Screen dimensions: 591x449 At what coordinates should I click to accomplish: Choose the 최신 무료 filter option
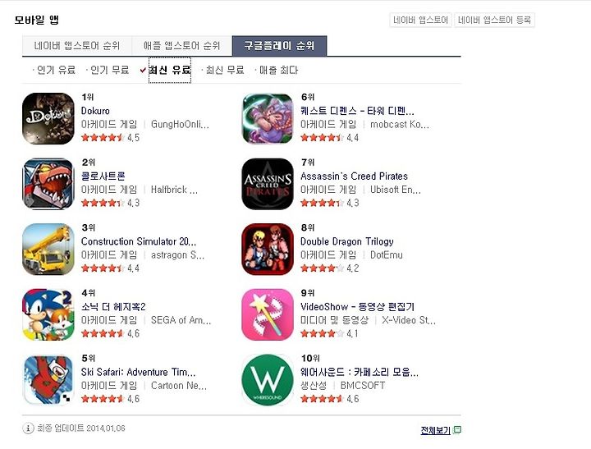[x=225, y=70]
